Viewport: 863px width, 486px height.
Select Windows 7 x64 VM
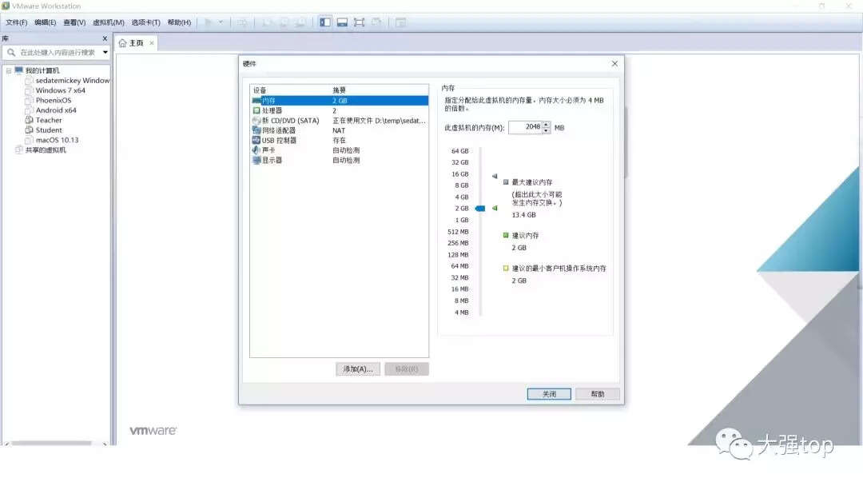60,90
